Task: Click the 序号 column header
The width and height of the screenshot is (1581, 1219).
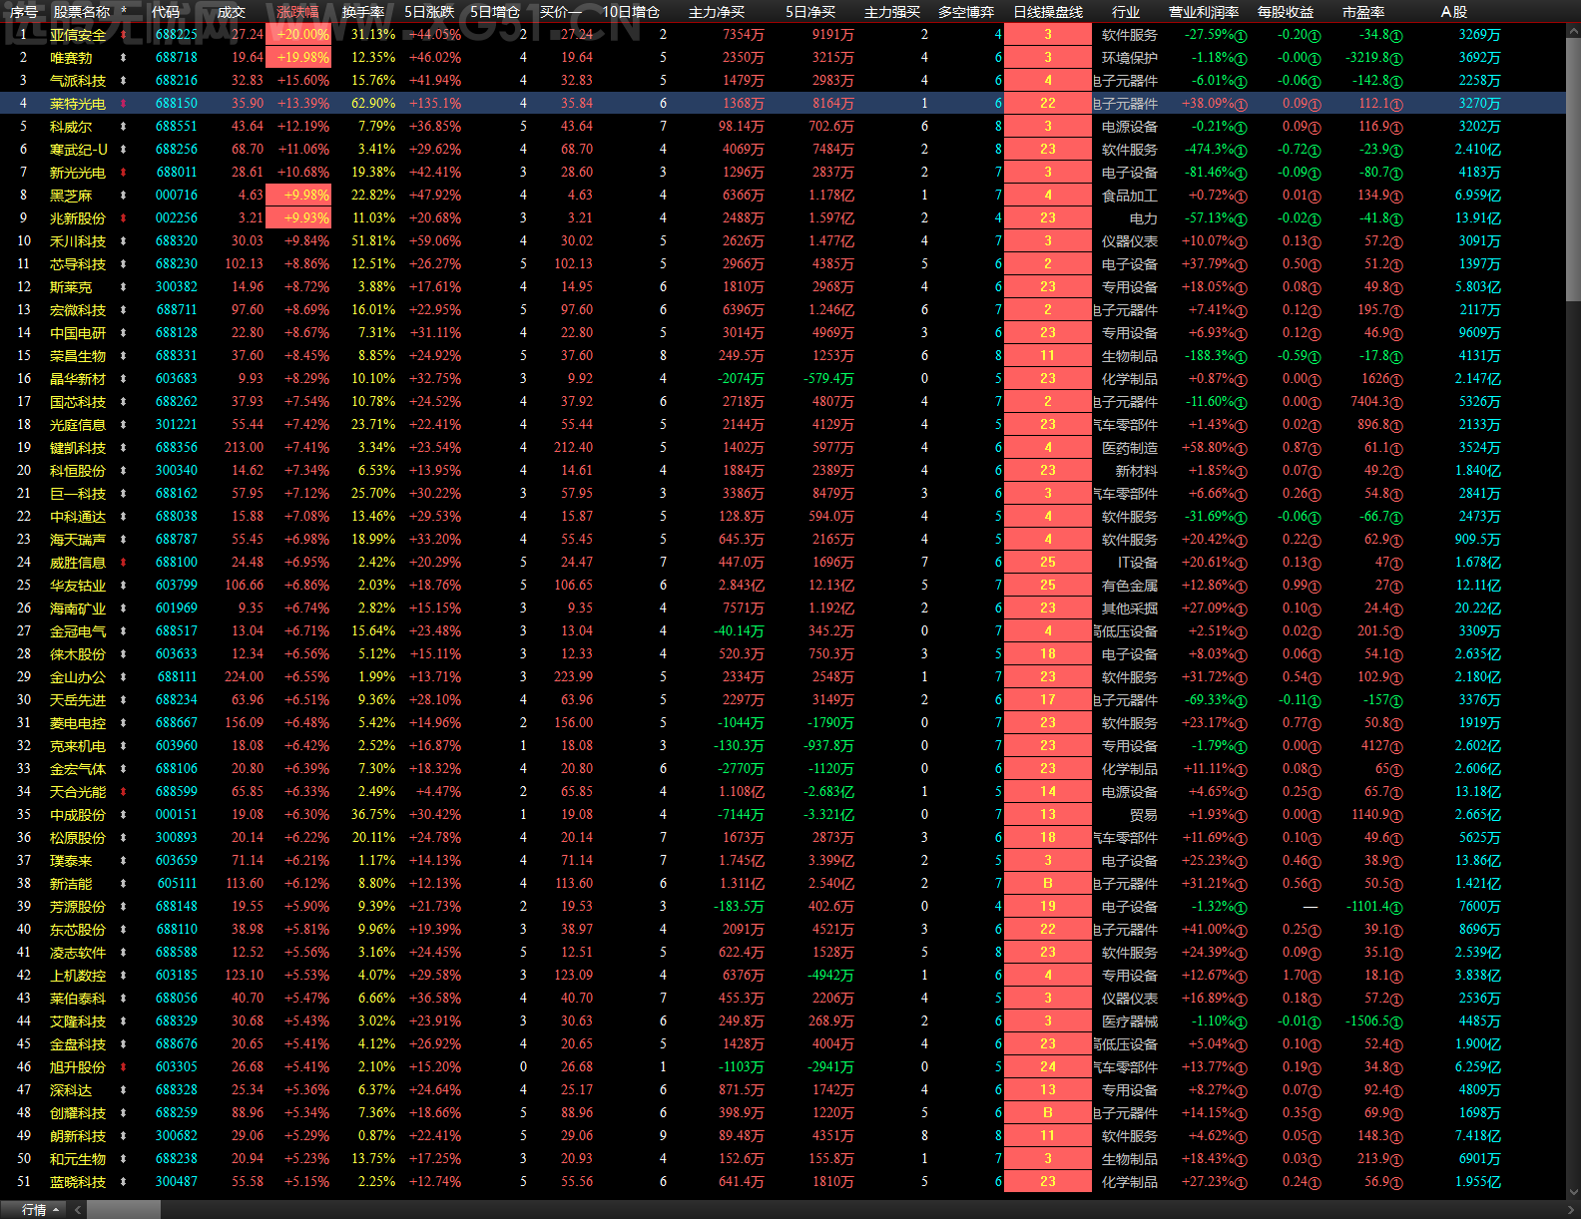Action: point(24,12)
